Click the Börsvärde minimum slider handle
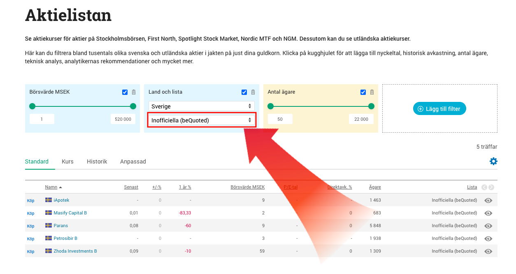Screen dimensions: 516x274 coord(33,106)
